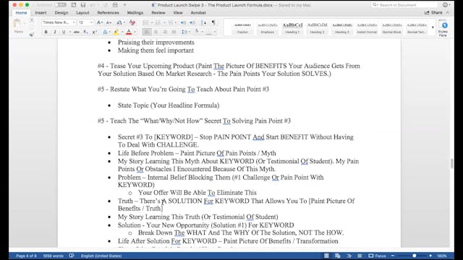Click the red font color button
Viewport: 463px width, 260px height.
[129, 32]
